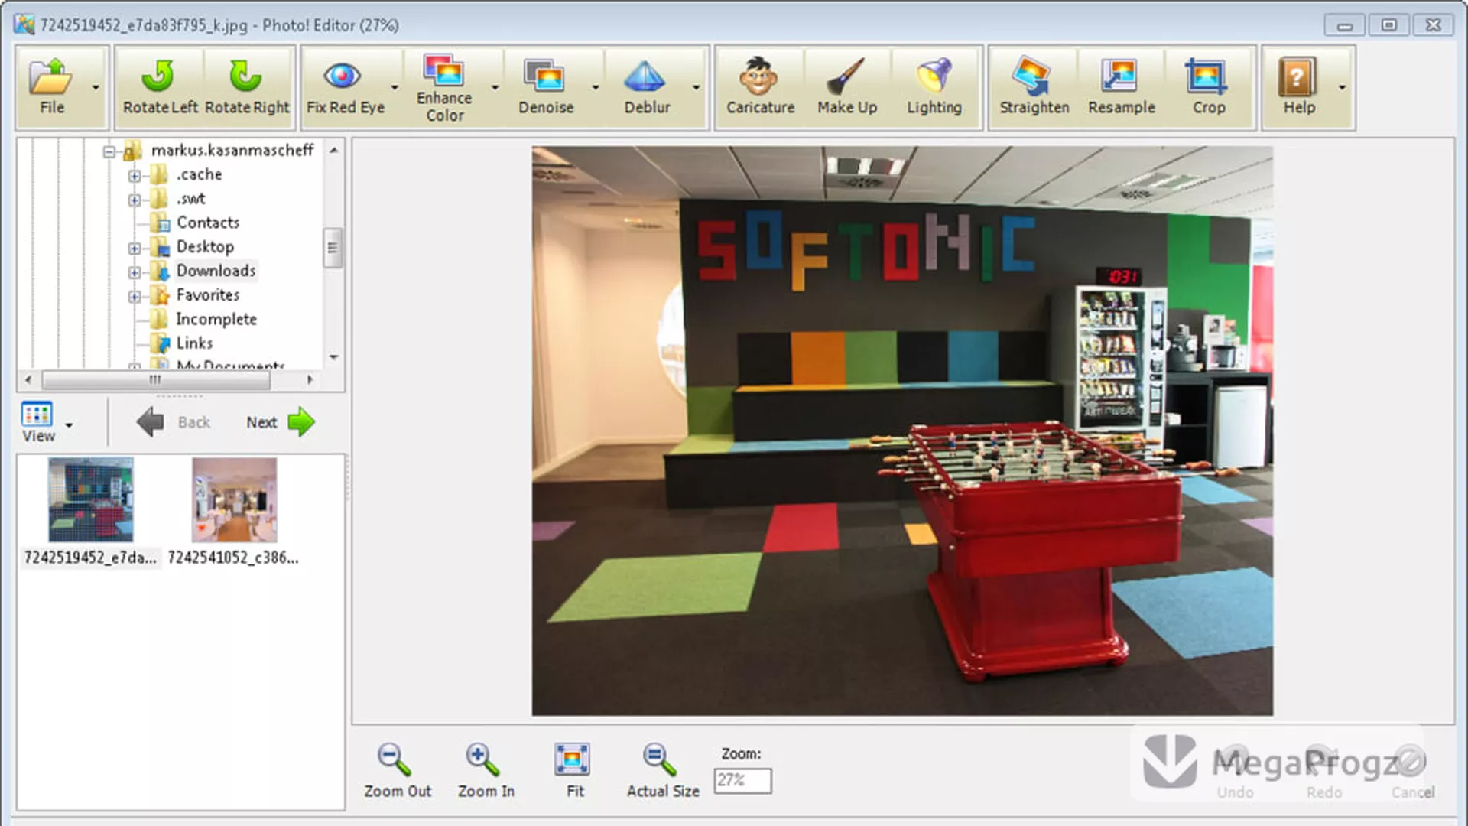Open the Enhance Color dropdown arrow

(495, 88)
